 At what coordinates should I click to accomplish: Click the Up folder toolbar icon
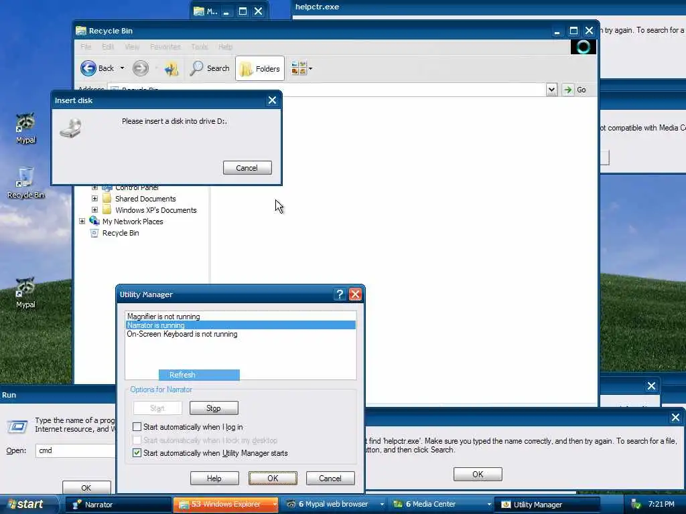(x=171, y=69)
